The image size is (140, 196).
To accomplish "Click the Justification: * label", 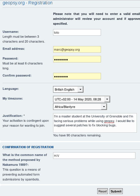I will [x=14, y=116].
